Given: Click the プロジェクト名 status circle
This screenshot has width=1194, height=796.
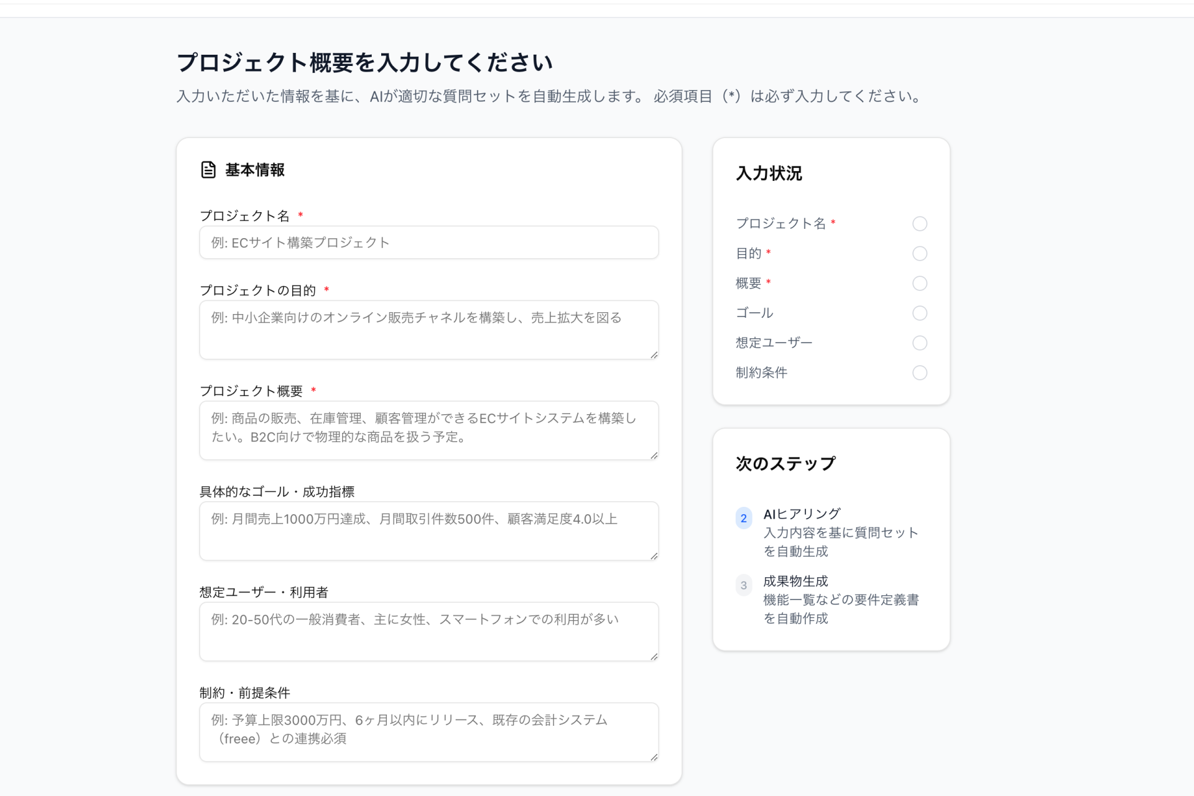Looking at the screenshot, I should coord(920,224).
